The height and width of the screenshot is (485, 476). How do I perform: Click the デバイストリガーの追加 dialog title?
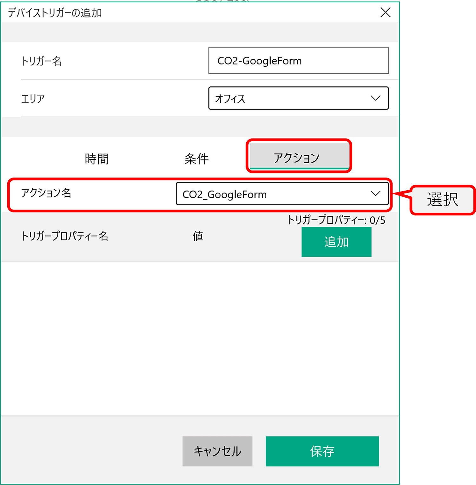pyautogui.click(x=55, y=13)
